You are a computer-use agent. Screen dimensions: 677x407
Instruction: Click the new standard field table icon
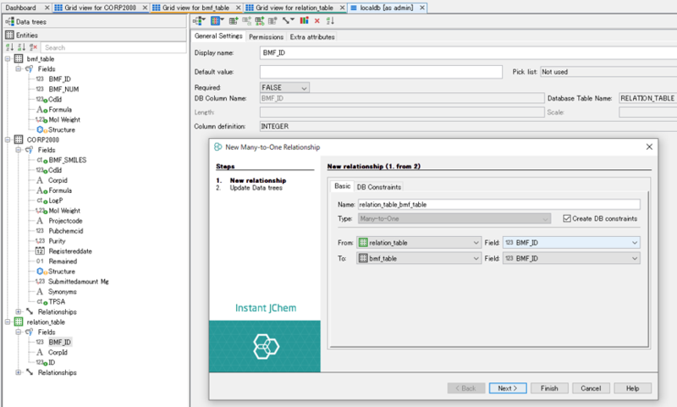click(234, 20)
